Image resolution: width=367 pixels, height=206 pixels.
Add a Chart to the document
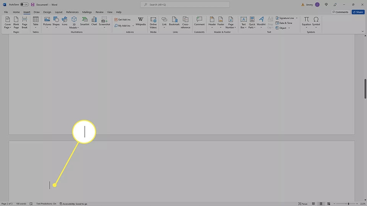94,21
